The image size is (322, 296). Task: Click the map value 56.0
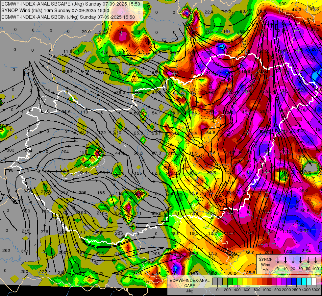(250, 253)
